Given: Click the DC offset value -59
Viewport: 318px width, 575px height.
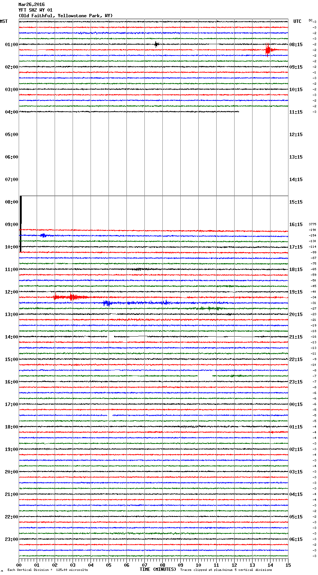Looking at the screenshot, I should [x=313, y=275].
